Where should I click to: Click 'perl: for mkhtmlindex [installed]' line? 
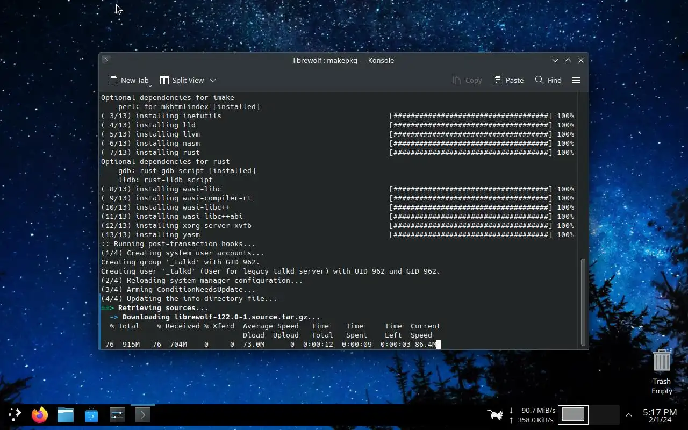(x=189, y=107)
